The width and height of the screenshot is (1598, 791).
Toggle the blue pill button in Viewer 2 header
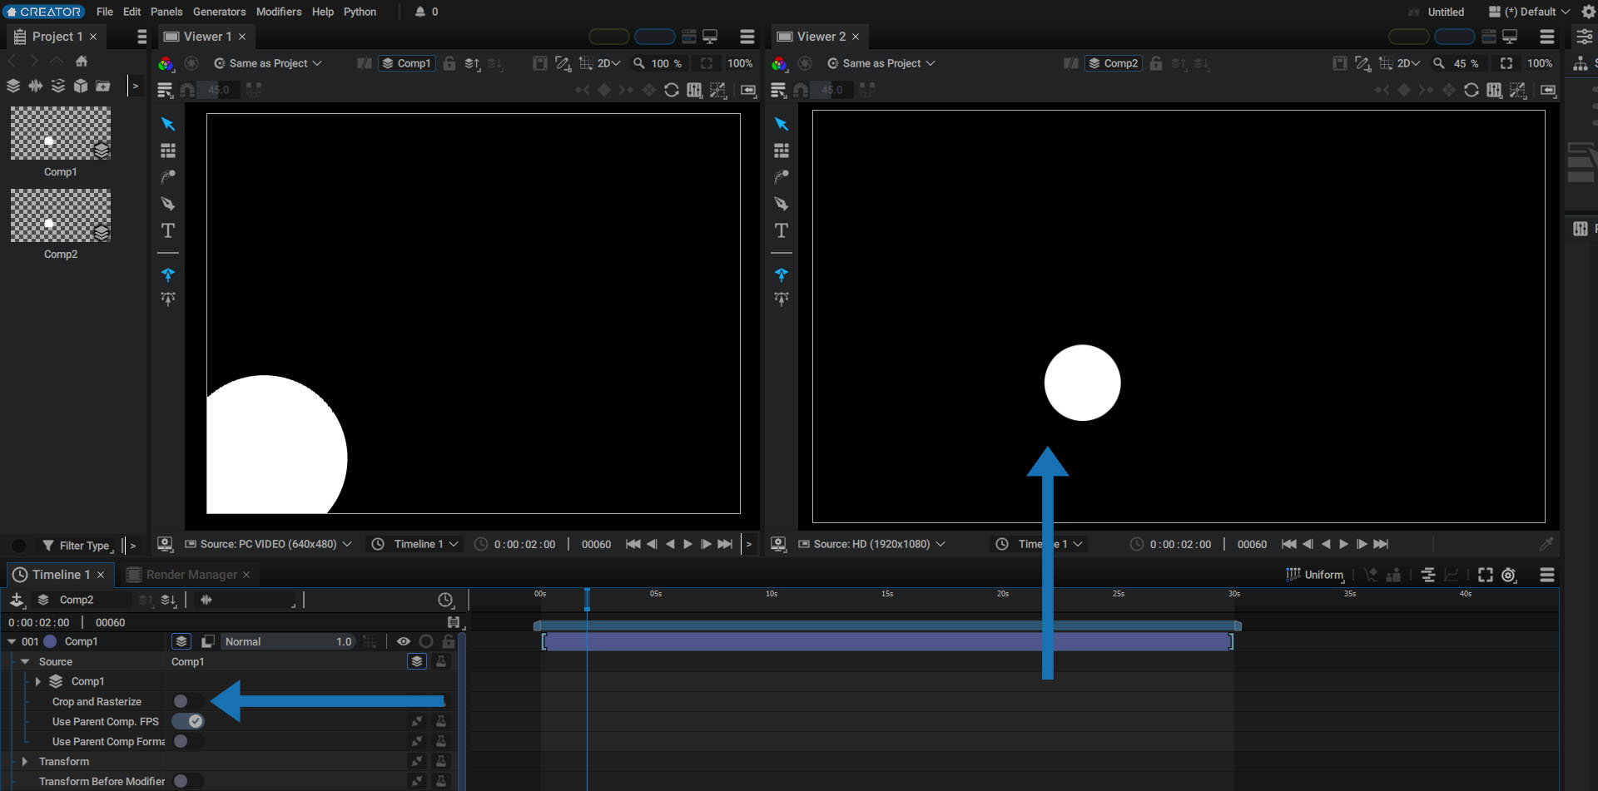[x=1455, y=37]
